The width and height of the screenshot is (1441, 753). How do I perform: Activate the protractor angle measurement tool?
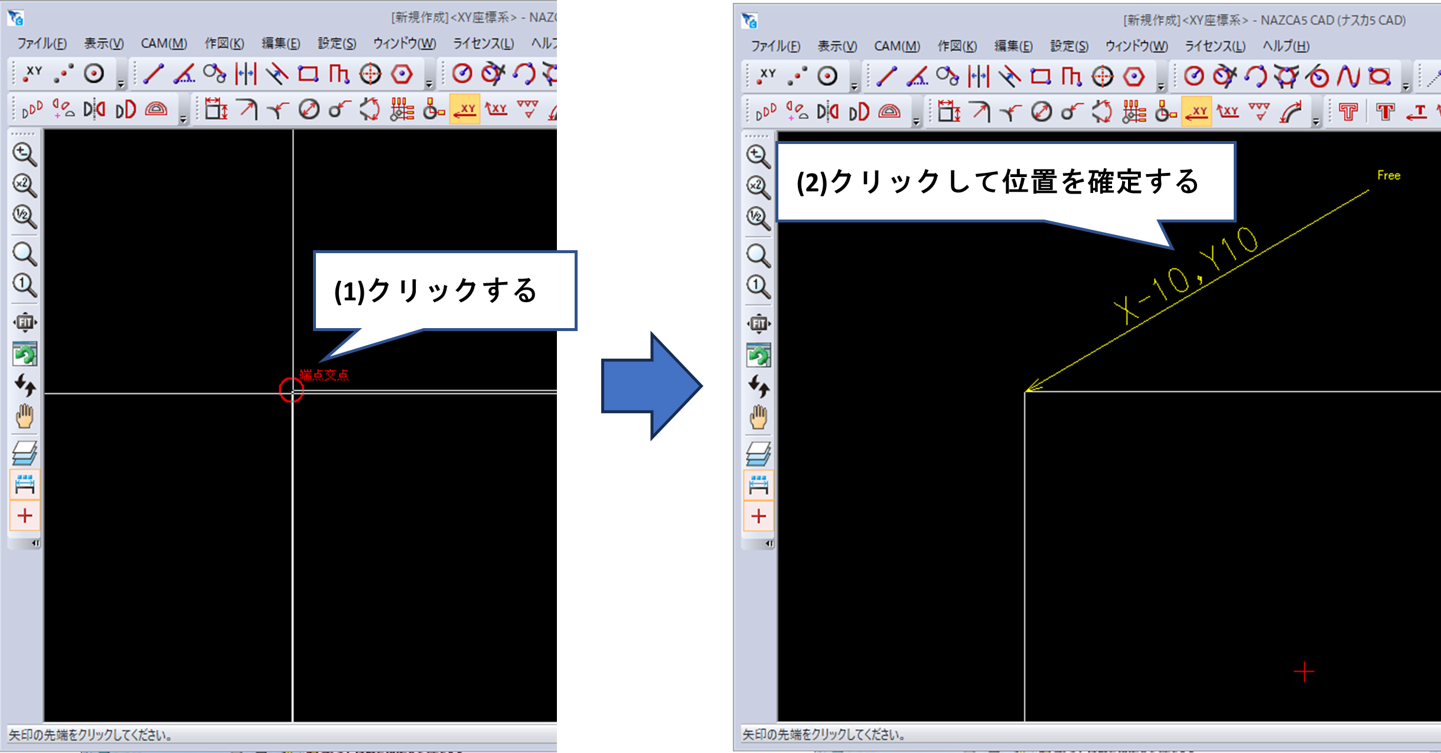click(155, 110)
